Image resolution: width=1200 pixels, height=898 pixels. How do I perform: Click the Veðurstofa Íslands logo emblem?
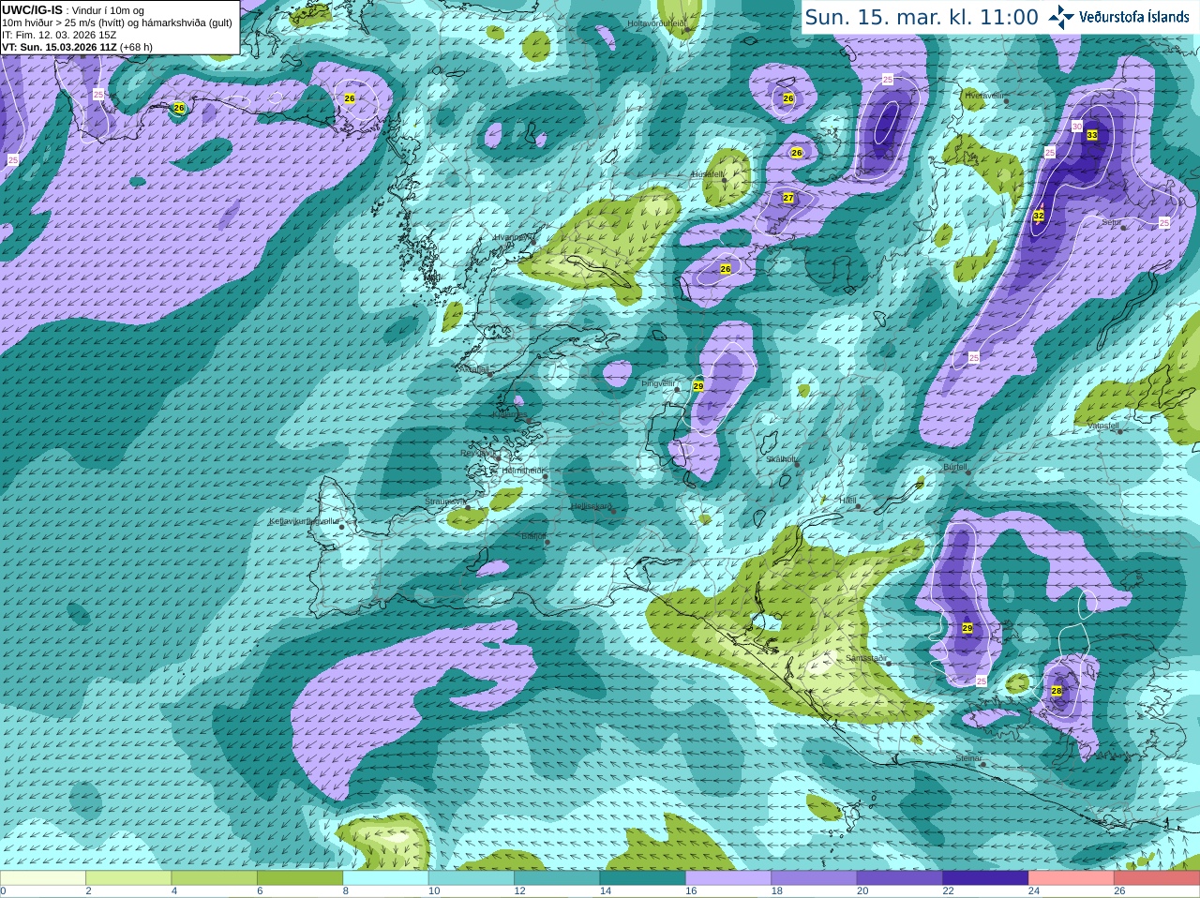tap(1061, 17)
